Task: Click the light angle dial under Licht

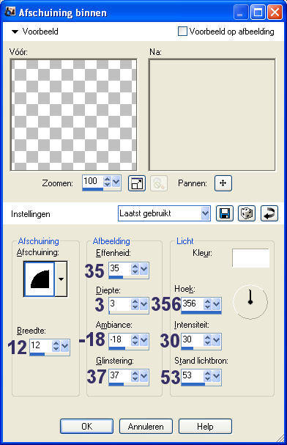Action: click(250, 301)
